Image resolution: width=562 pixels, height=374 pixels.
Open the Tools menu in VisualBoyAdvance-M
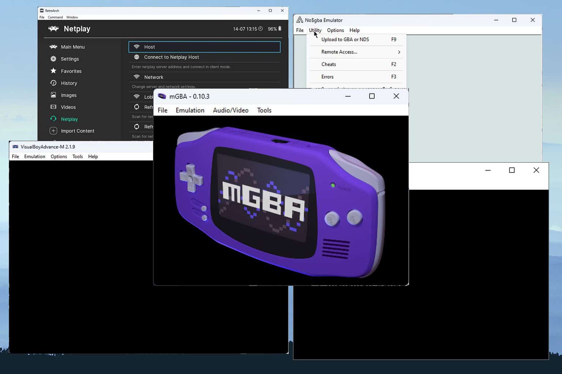pyautogui.click(x=77, y=156)
